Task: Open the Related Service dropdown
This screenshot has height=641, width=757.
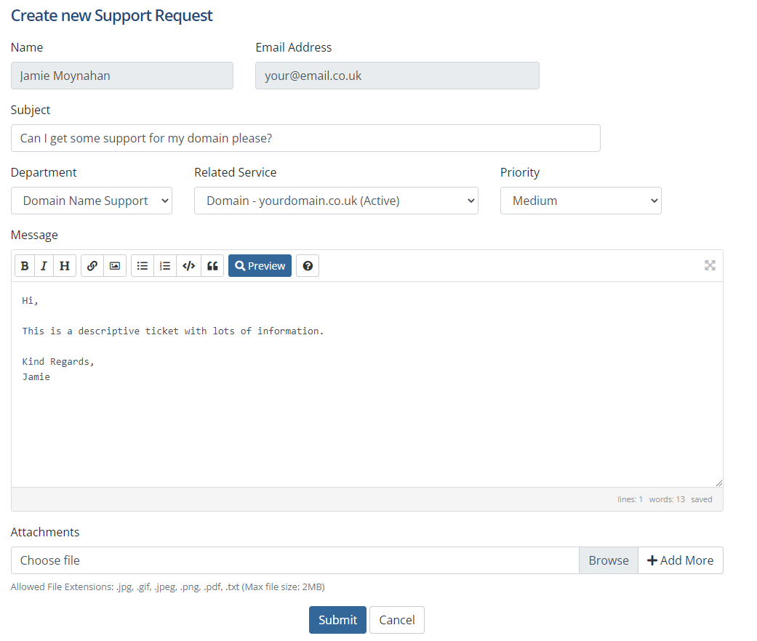Action: [x=336, y=201]
